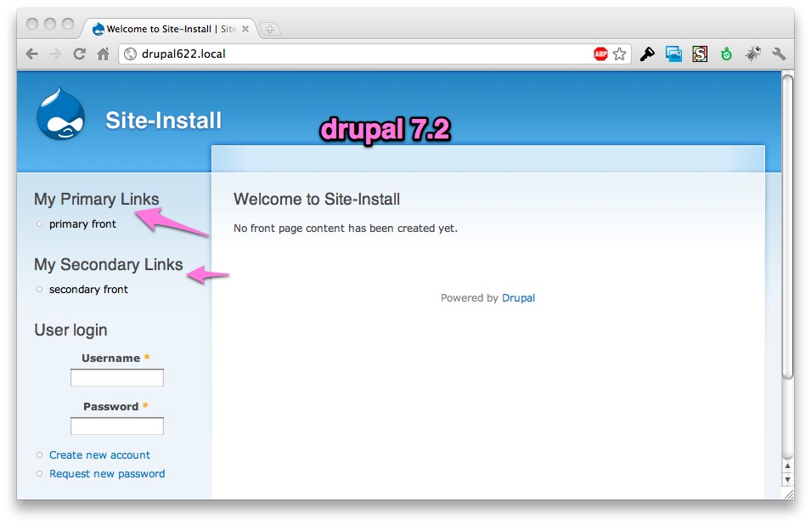
Task: Click the Welcome to Site-Install heading
Action: (x=317, y=199)
